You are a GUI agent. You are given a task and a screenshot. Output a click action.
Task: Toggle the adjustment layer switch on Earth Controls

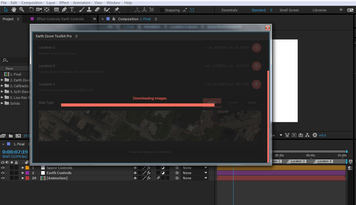pos(163,173)
